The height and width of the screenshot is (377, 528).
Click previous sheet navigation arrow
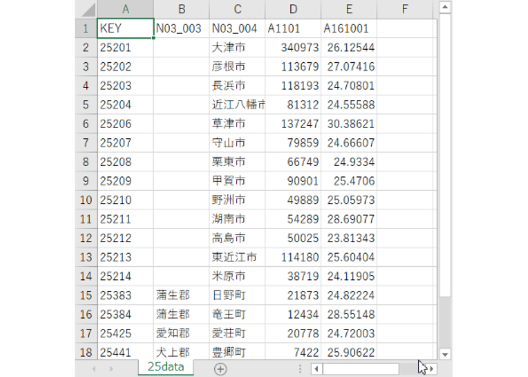[x=94, y=369]
